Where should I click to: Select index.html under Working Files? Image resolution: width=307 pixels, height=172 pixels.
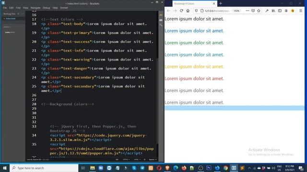pyautogui.click(x=11, y=19)
